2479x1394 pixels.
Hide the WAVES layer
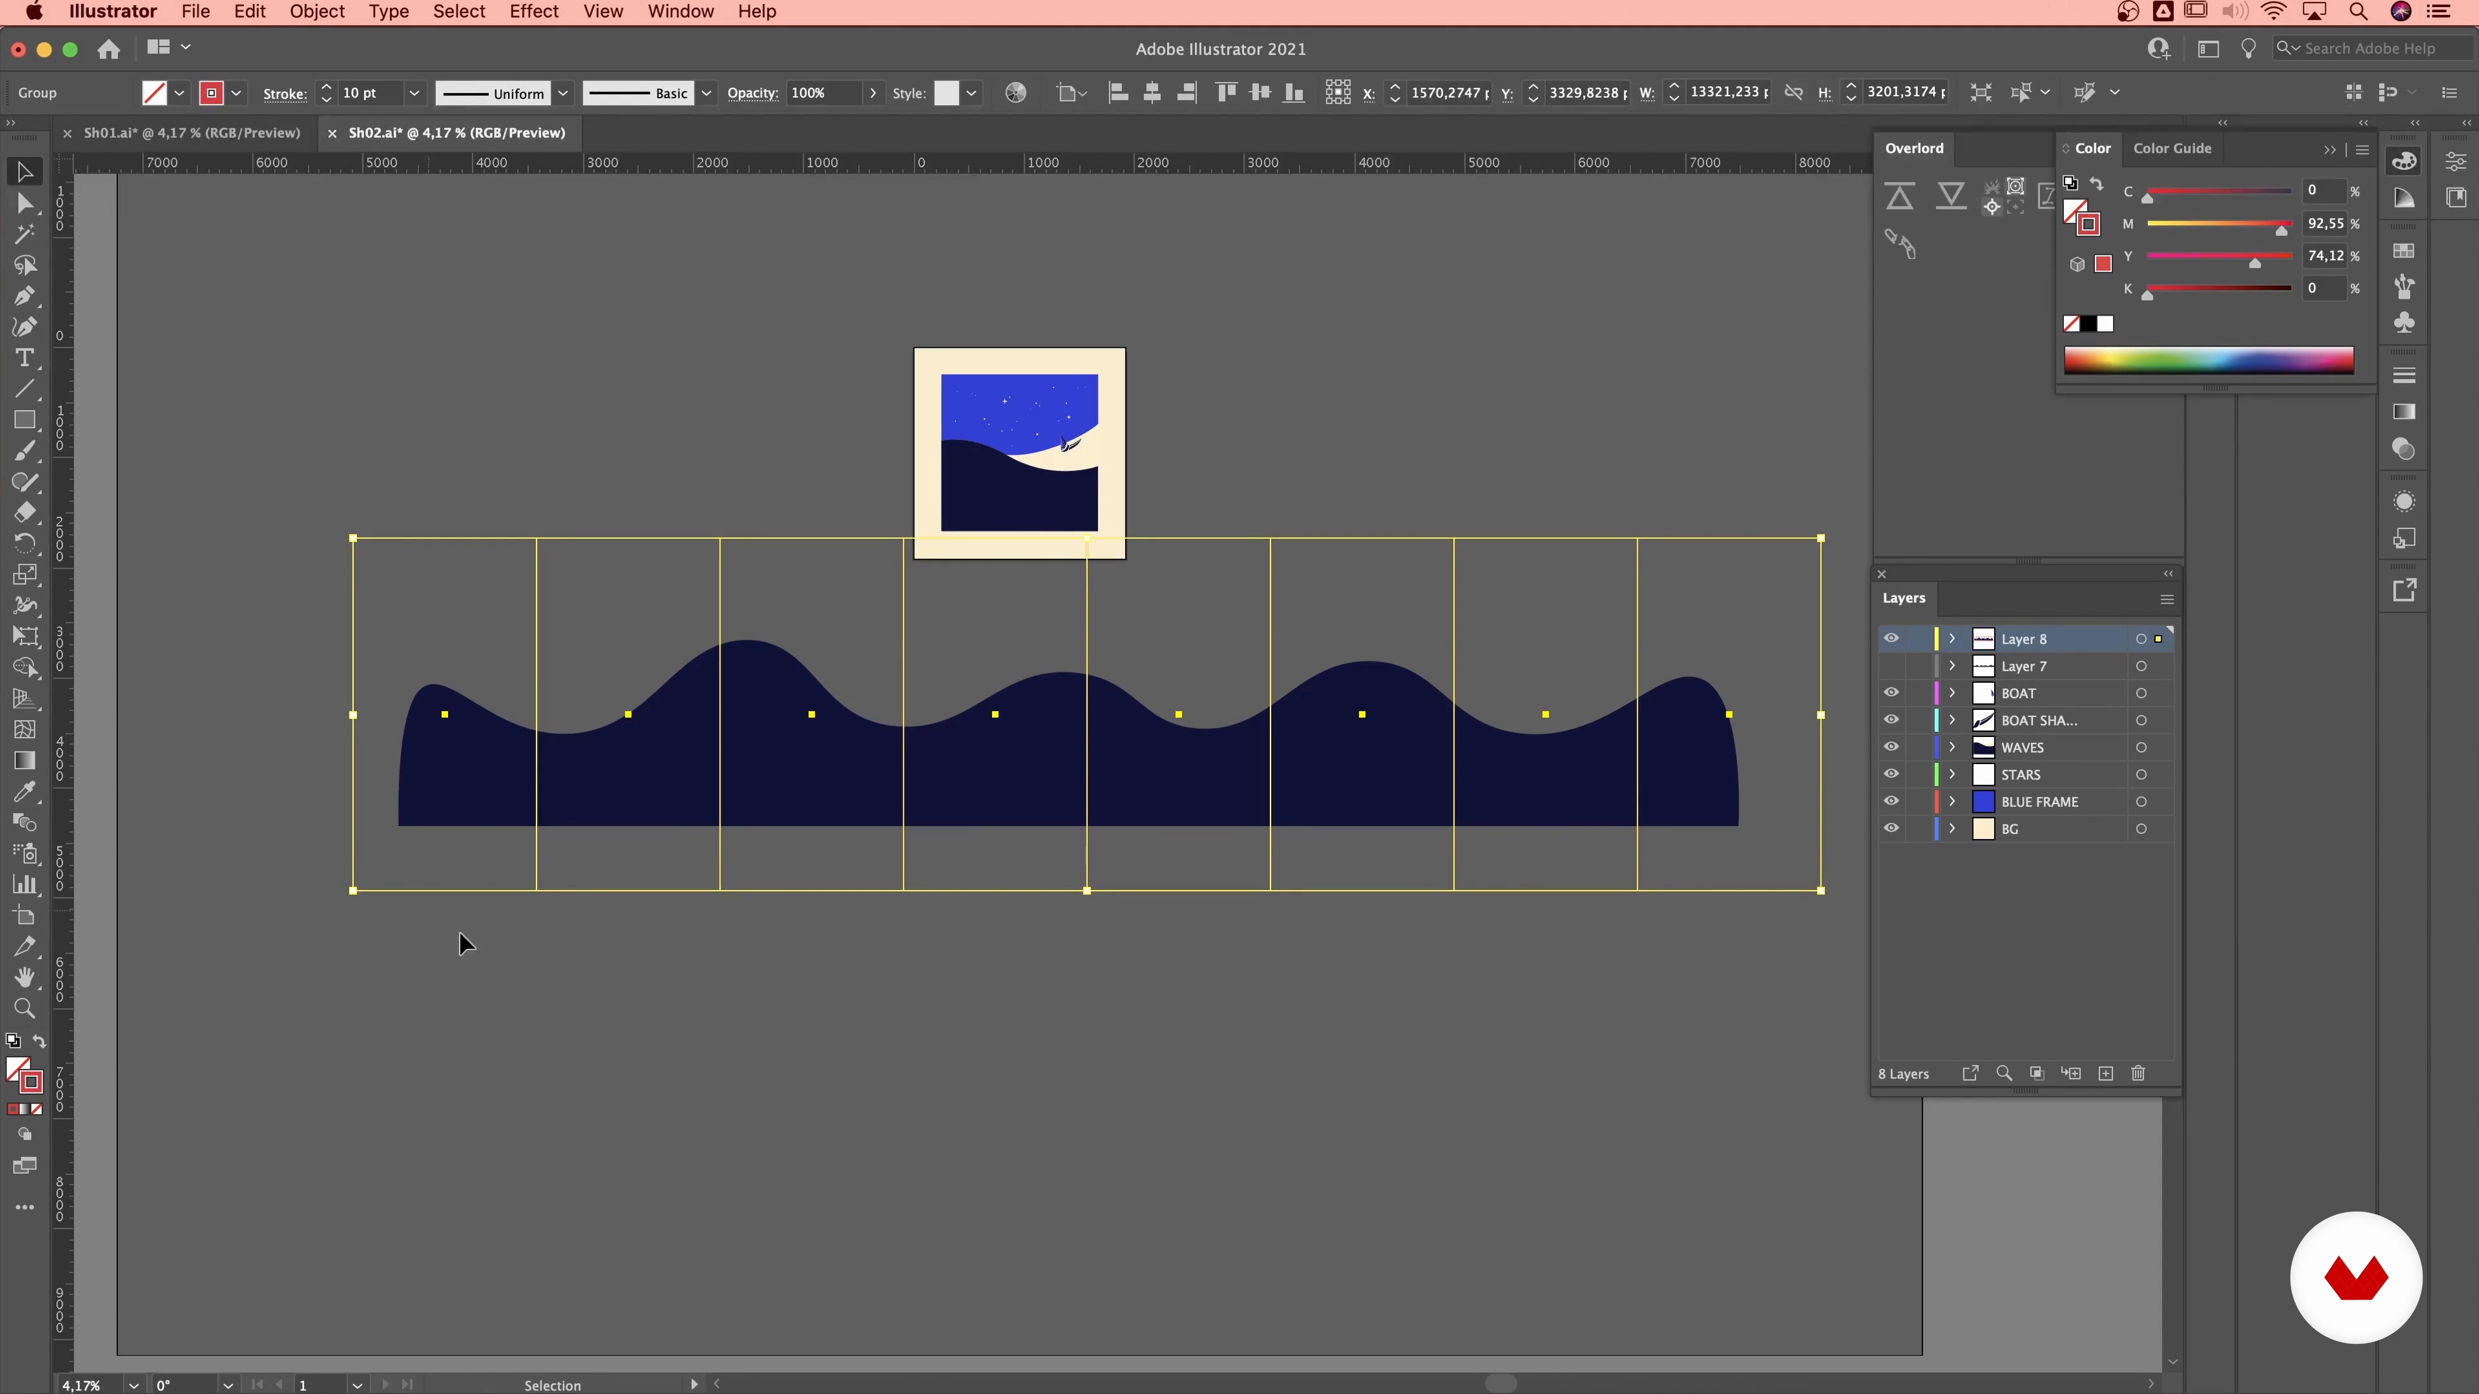(1891, 747)
